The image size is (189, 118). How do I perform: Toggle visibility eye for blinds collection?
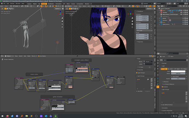pyautogui.click(x=183, y=18)
